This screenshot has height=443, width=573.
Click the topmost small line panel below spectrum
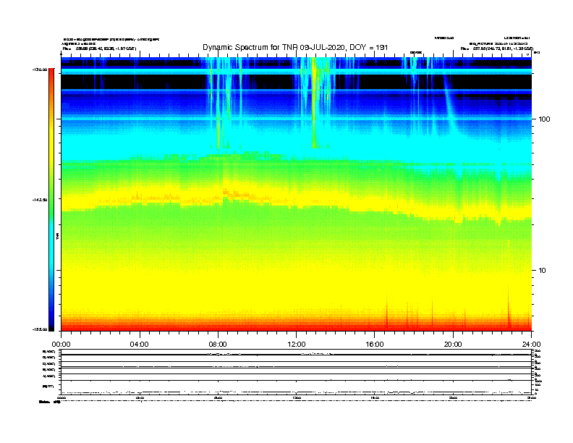point(296,352)
